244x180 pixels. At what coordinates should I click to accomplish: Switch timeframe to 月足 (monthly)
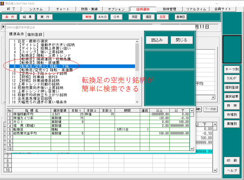tap(135, 17)
